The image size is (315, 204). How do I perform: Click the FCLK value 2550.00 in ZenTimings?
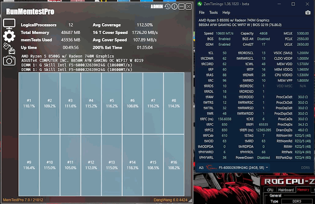(303, 39)
